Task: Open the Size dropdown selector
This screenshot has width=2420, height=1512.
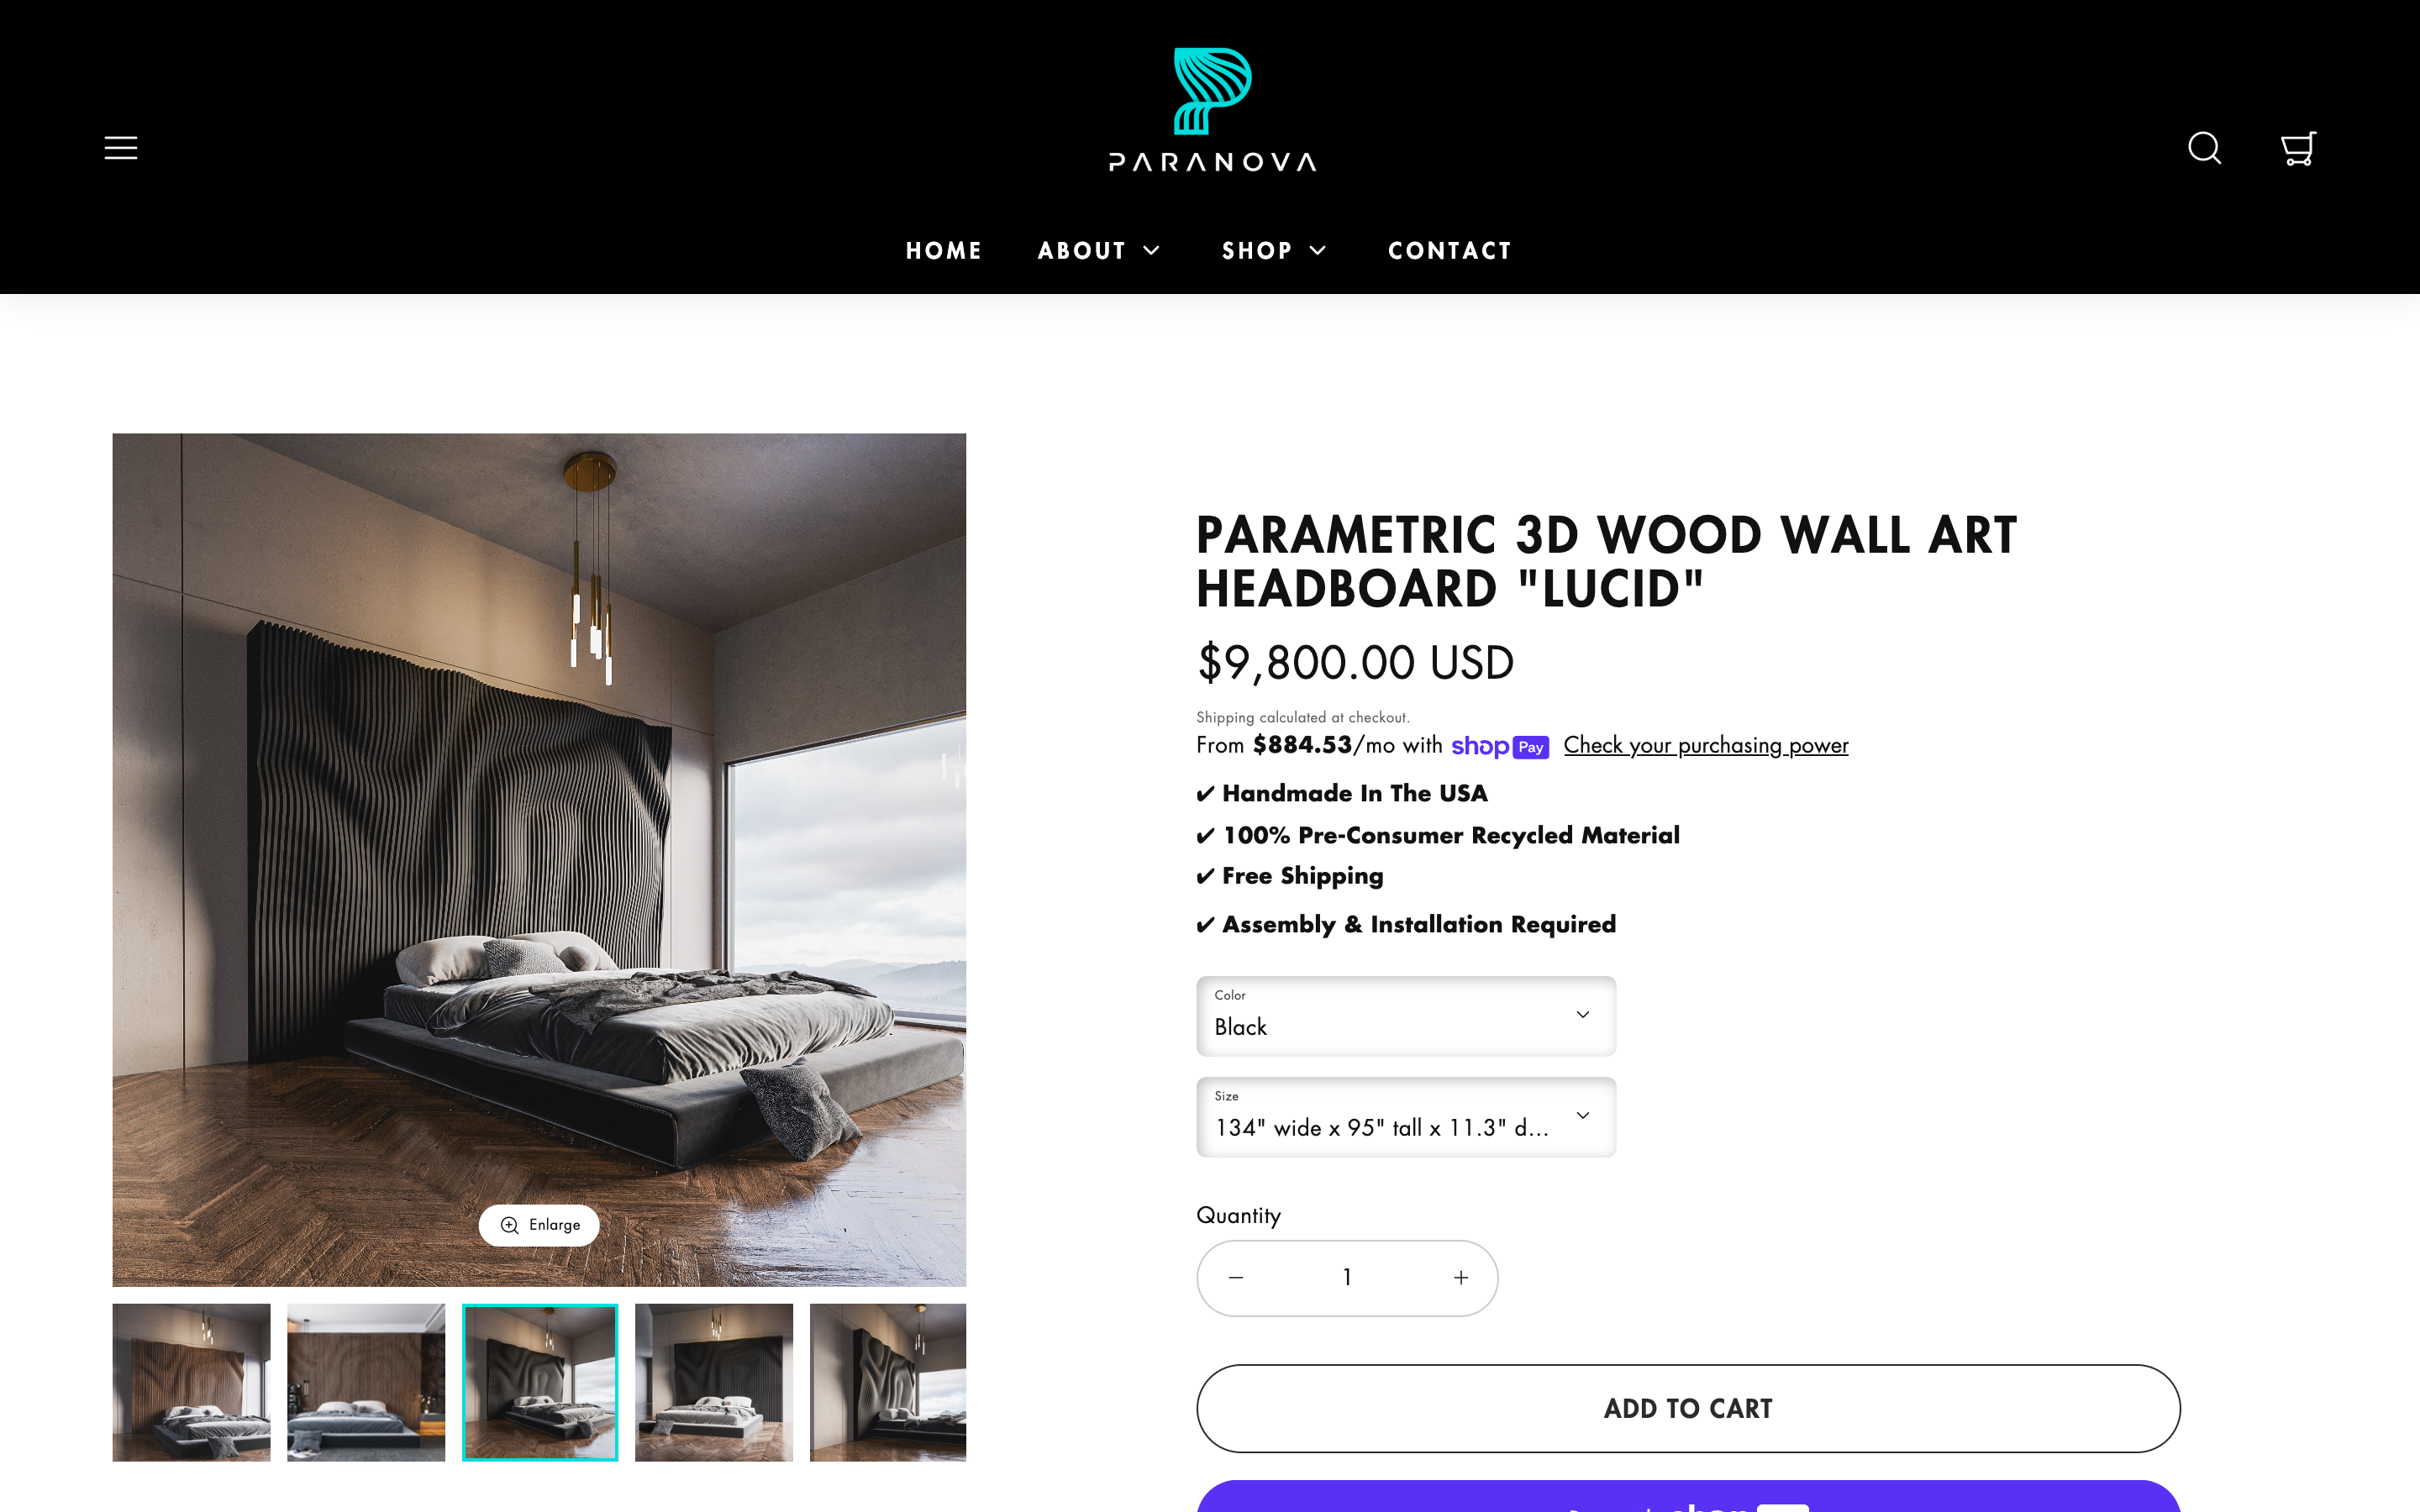Action: click(1405, 1117)
